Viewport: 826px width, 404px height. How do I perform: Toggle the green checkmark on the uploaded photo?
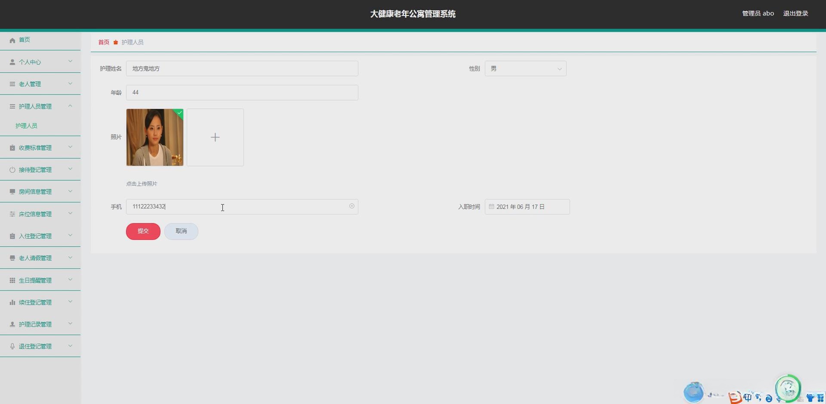click(179, 113)
